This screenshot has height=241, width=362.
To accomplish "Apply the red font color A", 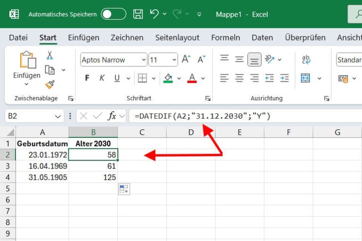I will tap(192, 78).
